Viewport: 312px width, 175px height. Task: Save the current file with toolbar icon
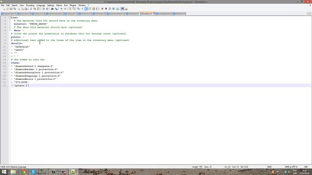[x=11, y=9]
